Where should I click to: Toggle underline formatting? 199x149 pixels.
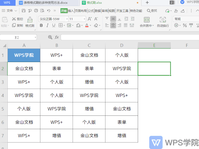(x=54, y=25)
